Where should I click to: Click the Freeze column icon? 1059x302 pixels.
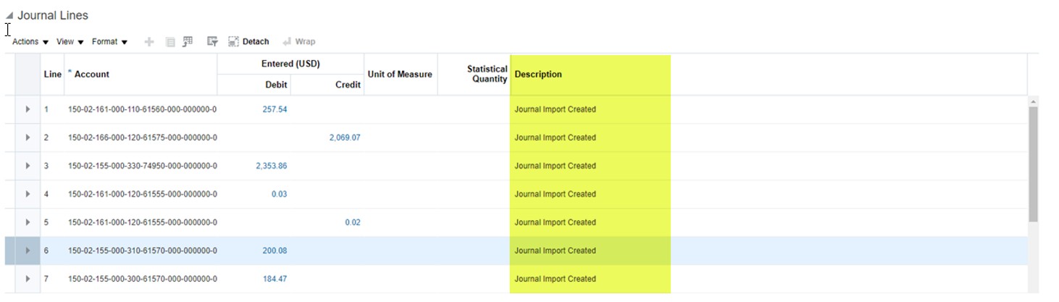(x=188, y=42)
